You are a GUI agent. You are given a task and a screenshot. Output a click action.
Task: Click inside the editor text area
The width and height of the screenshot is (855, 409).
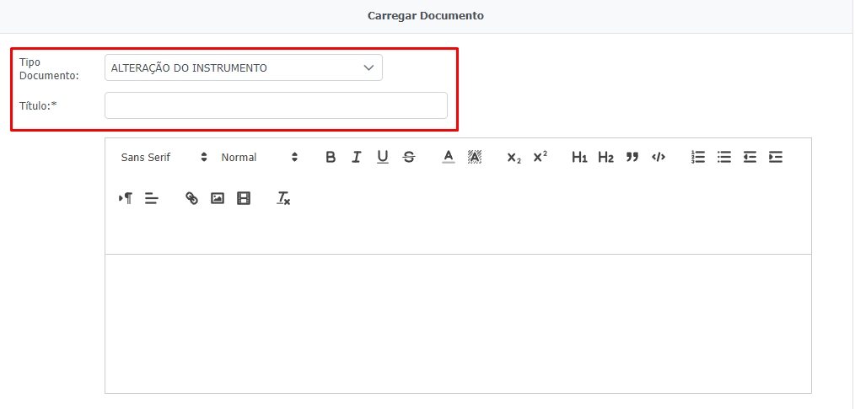point(458,323)
